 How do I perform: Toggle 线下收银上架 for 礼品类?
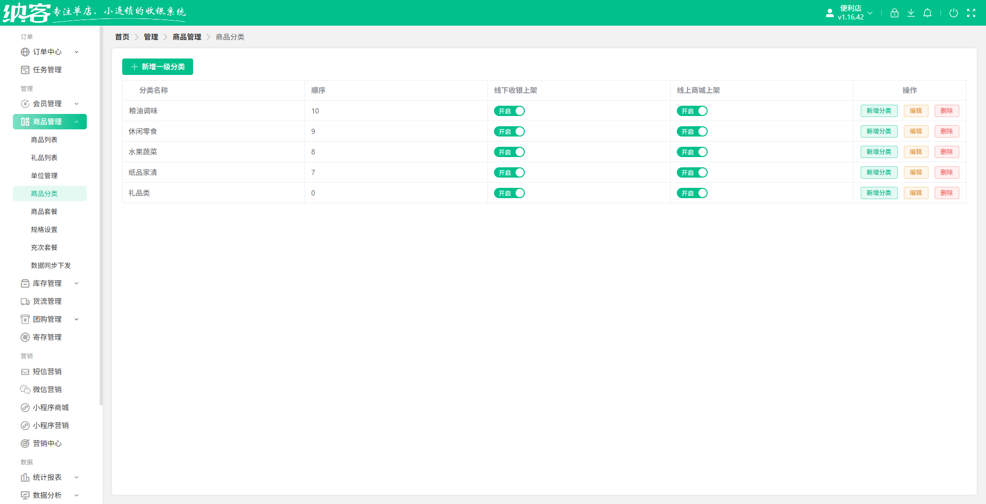click(509, 193)
